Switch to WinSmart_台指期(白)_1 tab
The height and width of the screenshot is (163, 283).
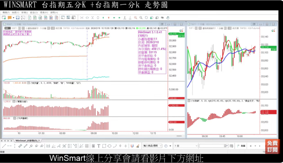(x=27, y=140)
